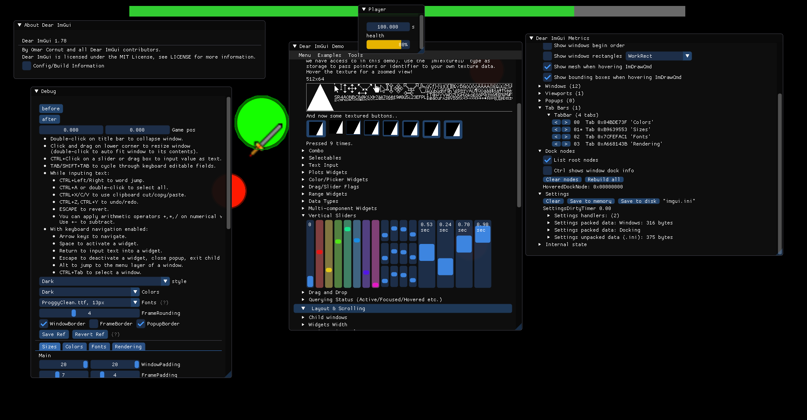Collapse the Dear ImGui Metrics window arrow

[x=531, y=38]
